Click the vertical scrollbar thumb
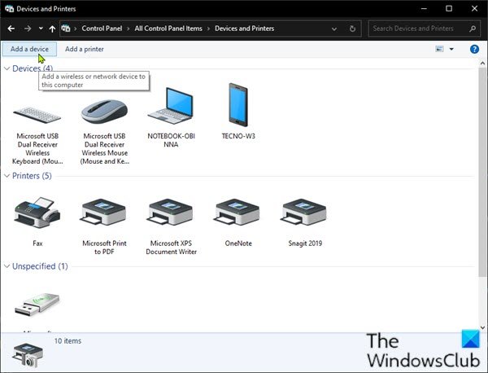 point(482,171)
